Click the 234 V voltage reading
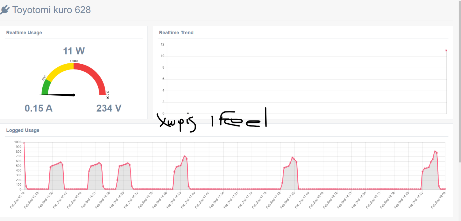Viewport: 461px width, 221px height. point(109,108)
